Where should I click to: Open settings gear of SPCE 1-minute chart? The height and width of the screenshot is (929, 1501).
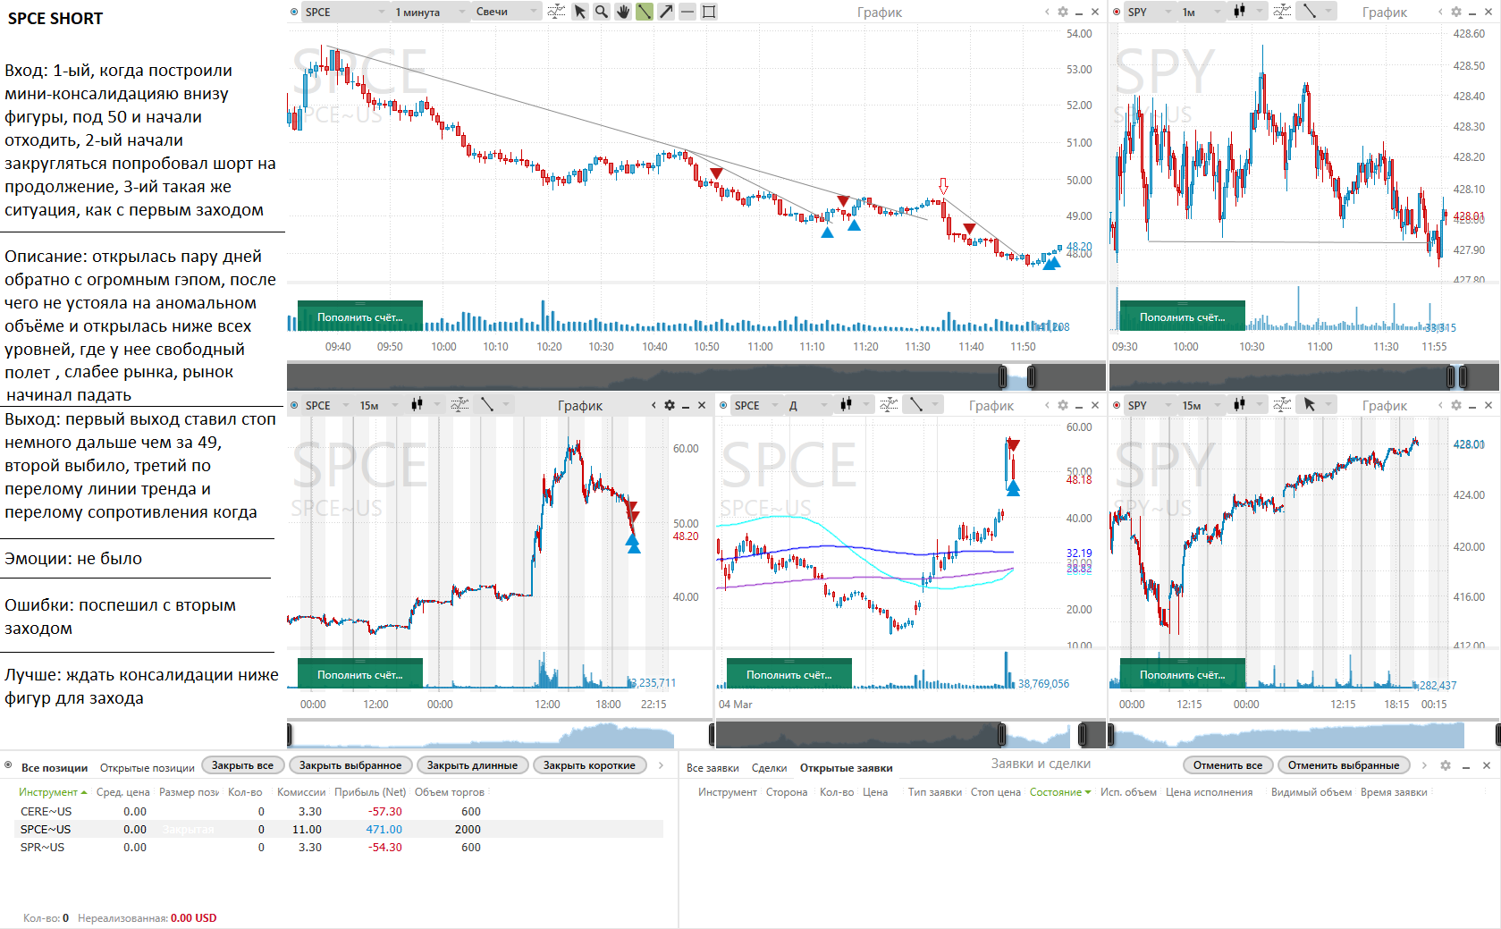(1063, 12)
